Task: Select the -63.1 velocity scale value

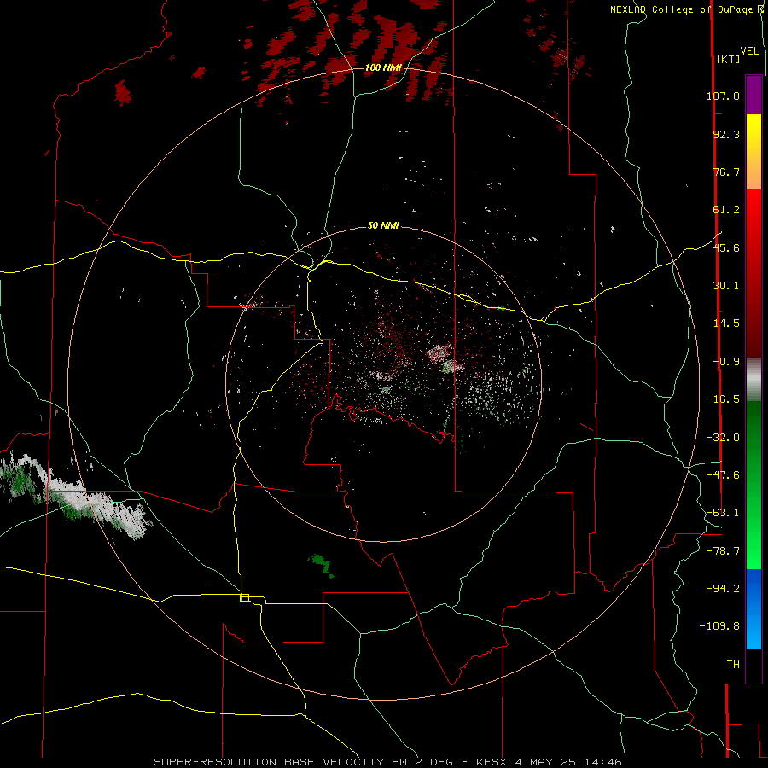Action: (x=723, y=513)
